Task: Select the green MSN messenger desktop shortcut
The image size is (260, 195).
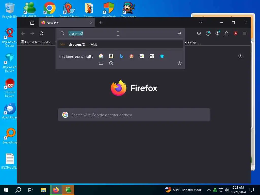Action: pos(29,10)
